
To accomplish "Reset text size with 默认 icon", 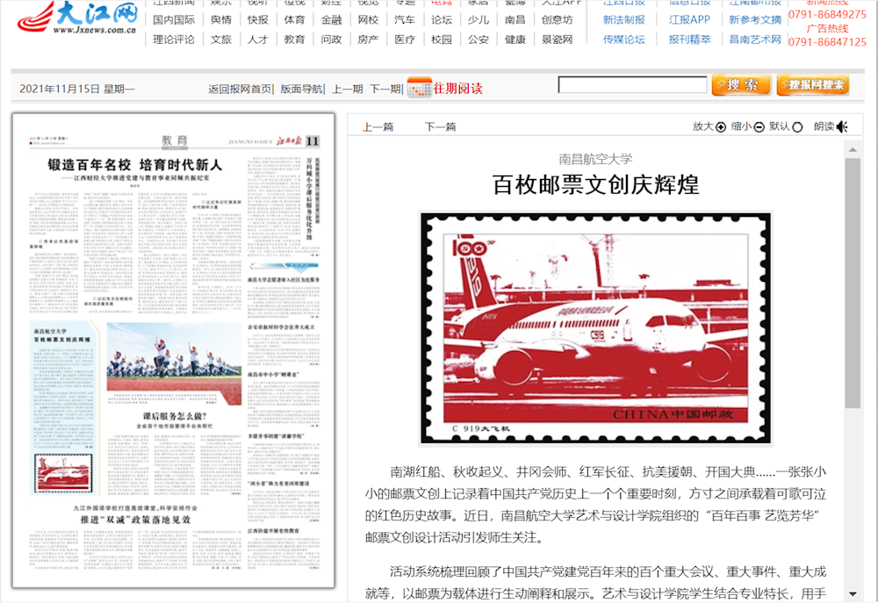I will (797, 127).
